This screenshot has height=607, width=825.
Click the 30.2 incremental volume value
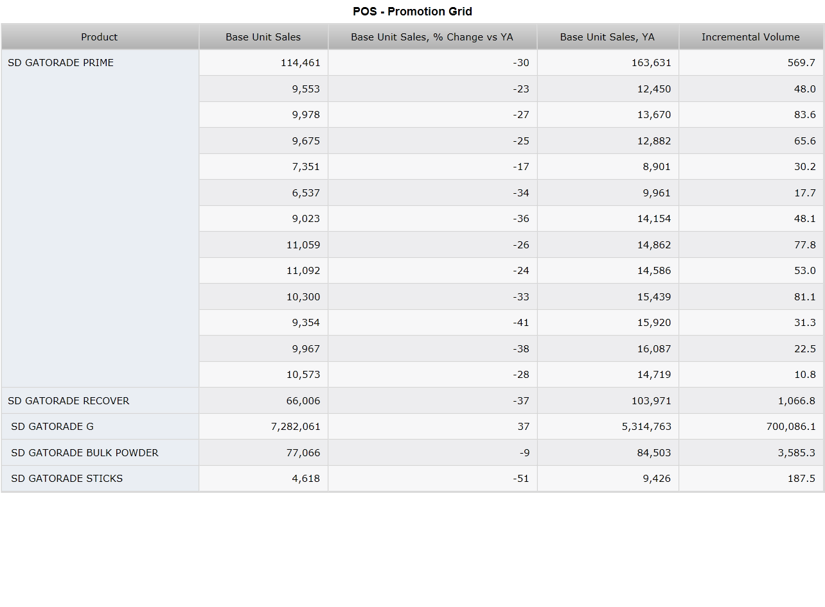click(x=751, y=167)
